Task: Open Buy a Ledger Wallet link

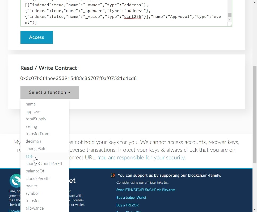Action: click(131, 197)
